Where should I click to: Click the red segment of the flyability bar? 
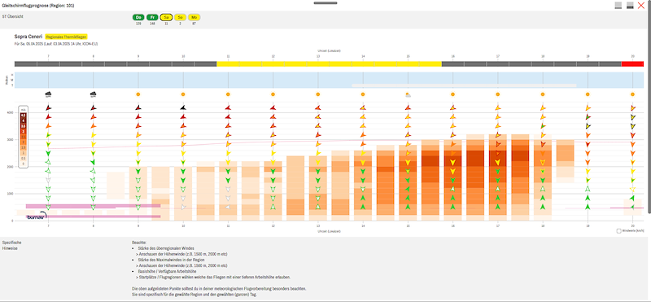point(632,64)
